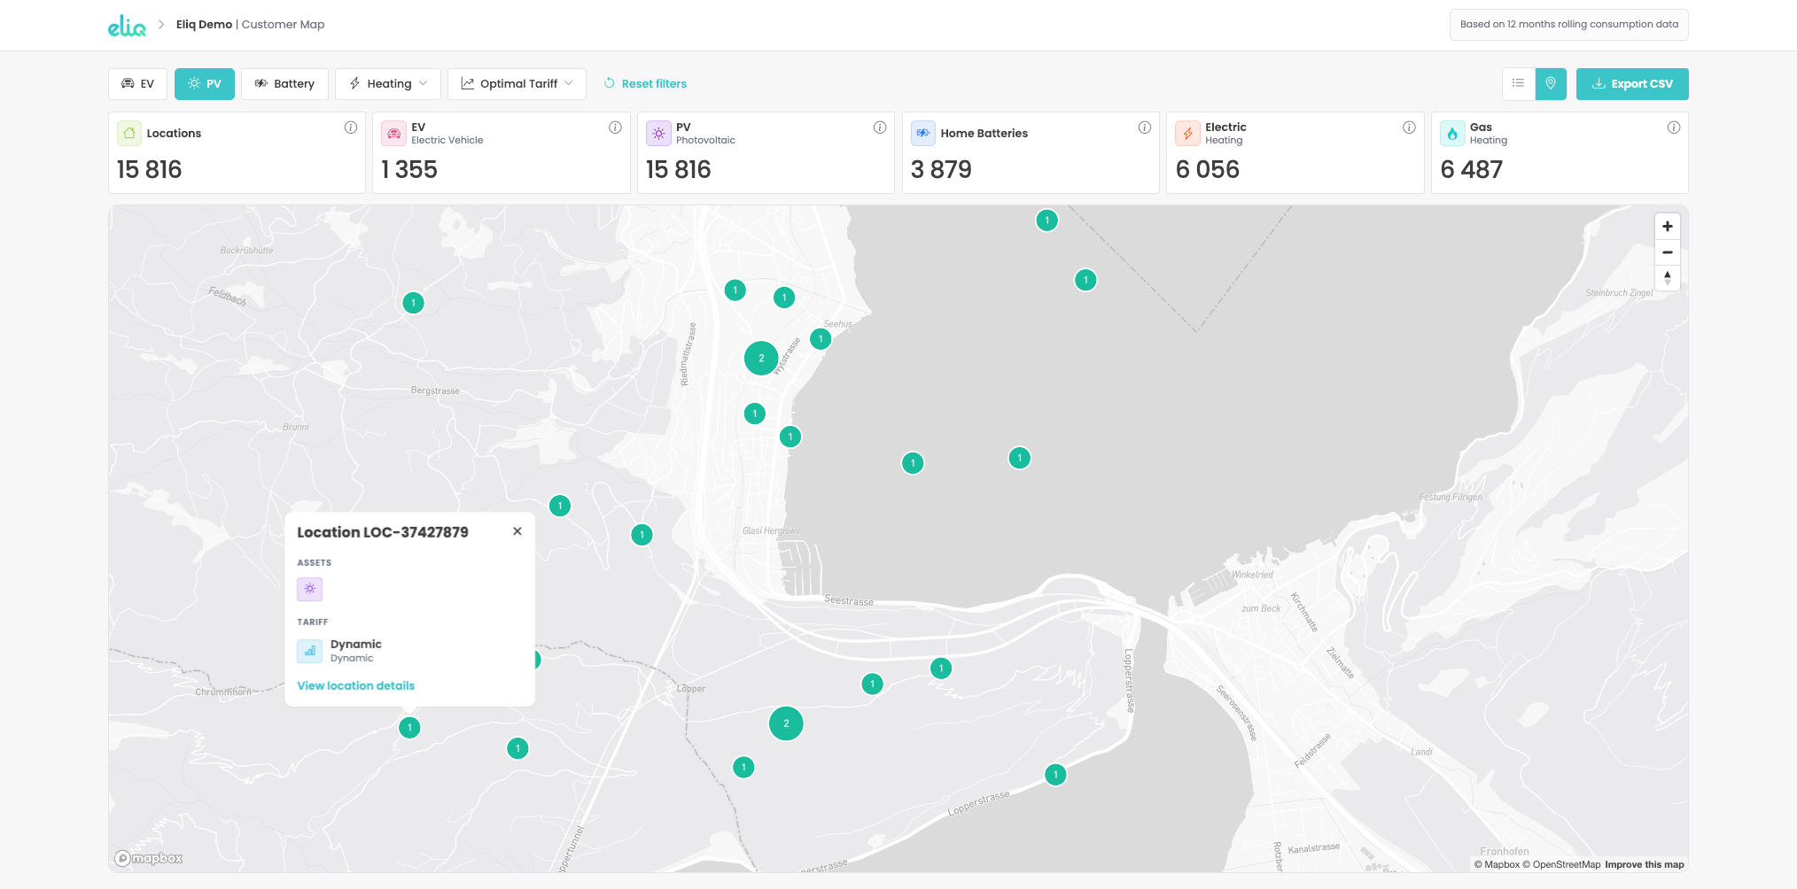Click the cluster of 2 near Lopper
The image size is (1797, 889).
click(x=786, y=723)
